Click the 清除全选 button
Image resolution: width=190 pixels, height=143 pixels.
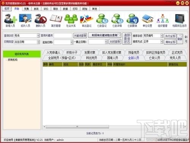pos(170,42)
